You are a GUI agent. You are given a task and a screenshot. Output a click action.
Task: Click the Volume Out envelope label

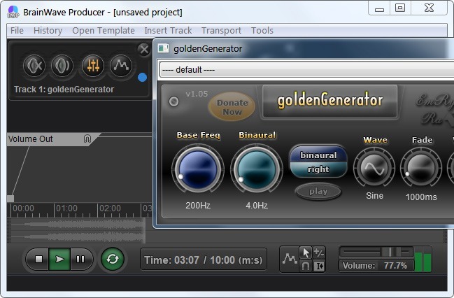30,139
